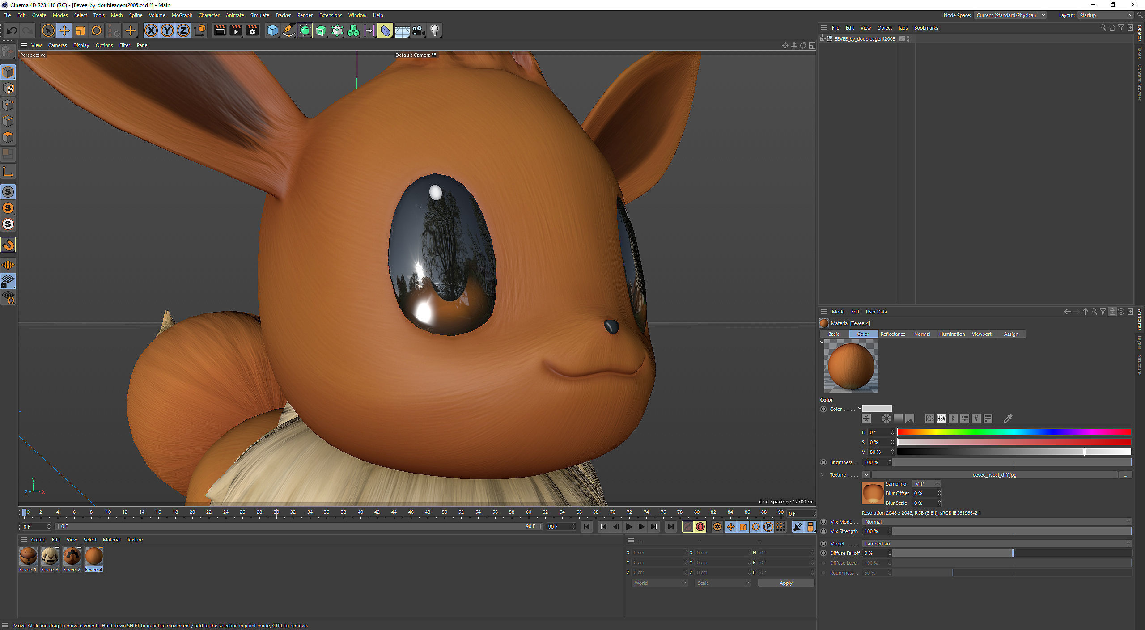Select RGB color mode button
Image resolution: width=1145 pixels, height=630 pixels.
pyautogui.click(x=929, y=419)
